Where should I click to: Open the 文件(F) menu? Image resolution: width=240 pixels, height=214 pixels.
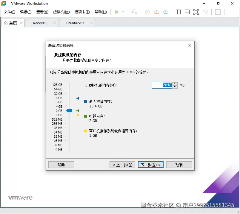click(x=9, y=12)
